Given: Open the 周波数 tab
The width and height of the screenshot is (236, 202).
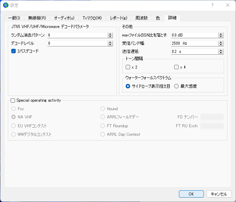Looking at the screenshot, I should click(x=141, y=18).
